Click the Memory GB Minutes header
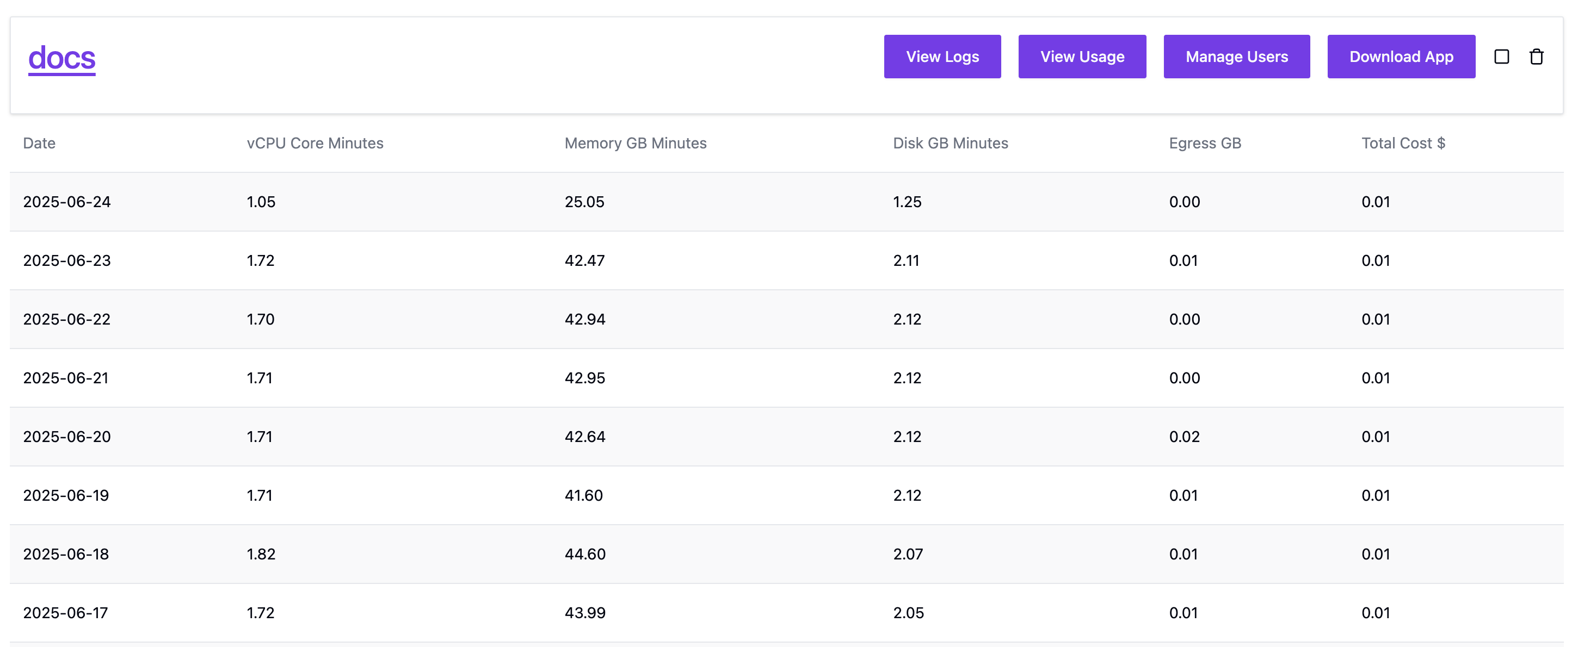Screen dimensions: 1578x647 635,143
